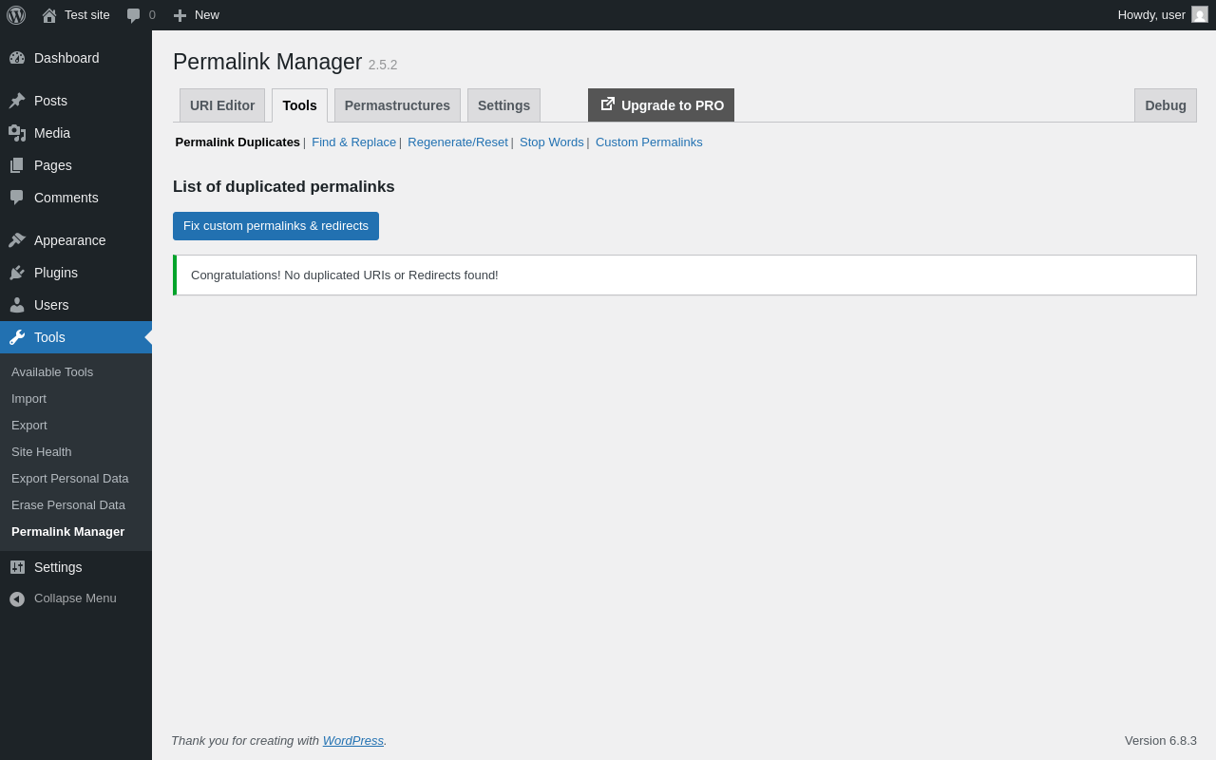Image resolution: width=1216 pixels, height=760 pixels.
Task: Click the Plugins plug icon
Action: click(x=17, y=273)
